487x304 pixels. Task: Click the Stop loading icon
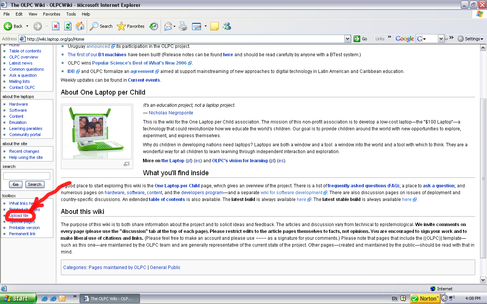(x=56, y=26)
